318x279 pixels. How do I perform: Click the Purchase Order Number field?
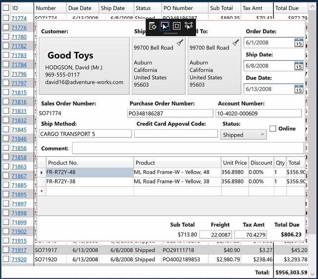click(x=170, y=113)
